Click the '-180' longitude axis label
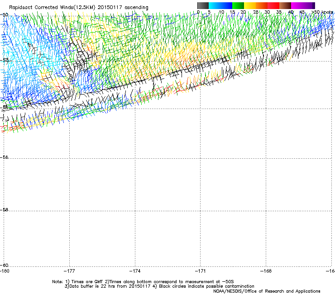 5,271
